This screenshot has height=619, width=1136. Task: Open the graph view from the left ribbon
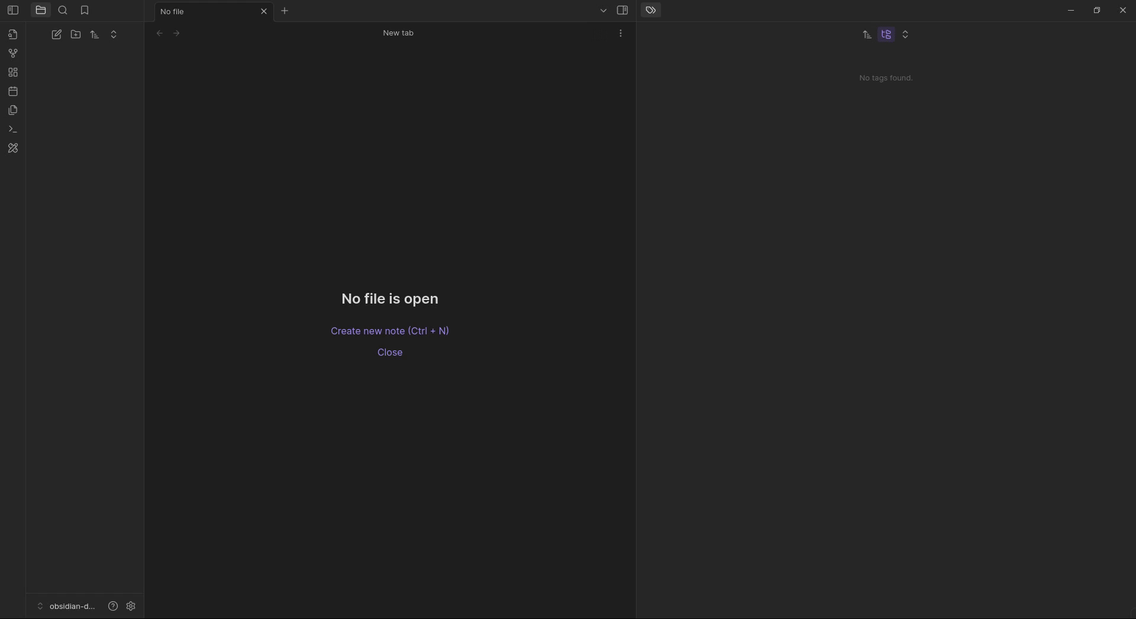click(x=12, y=53)
